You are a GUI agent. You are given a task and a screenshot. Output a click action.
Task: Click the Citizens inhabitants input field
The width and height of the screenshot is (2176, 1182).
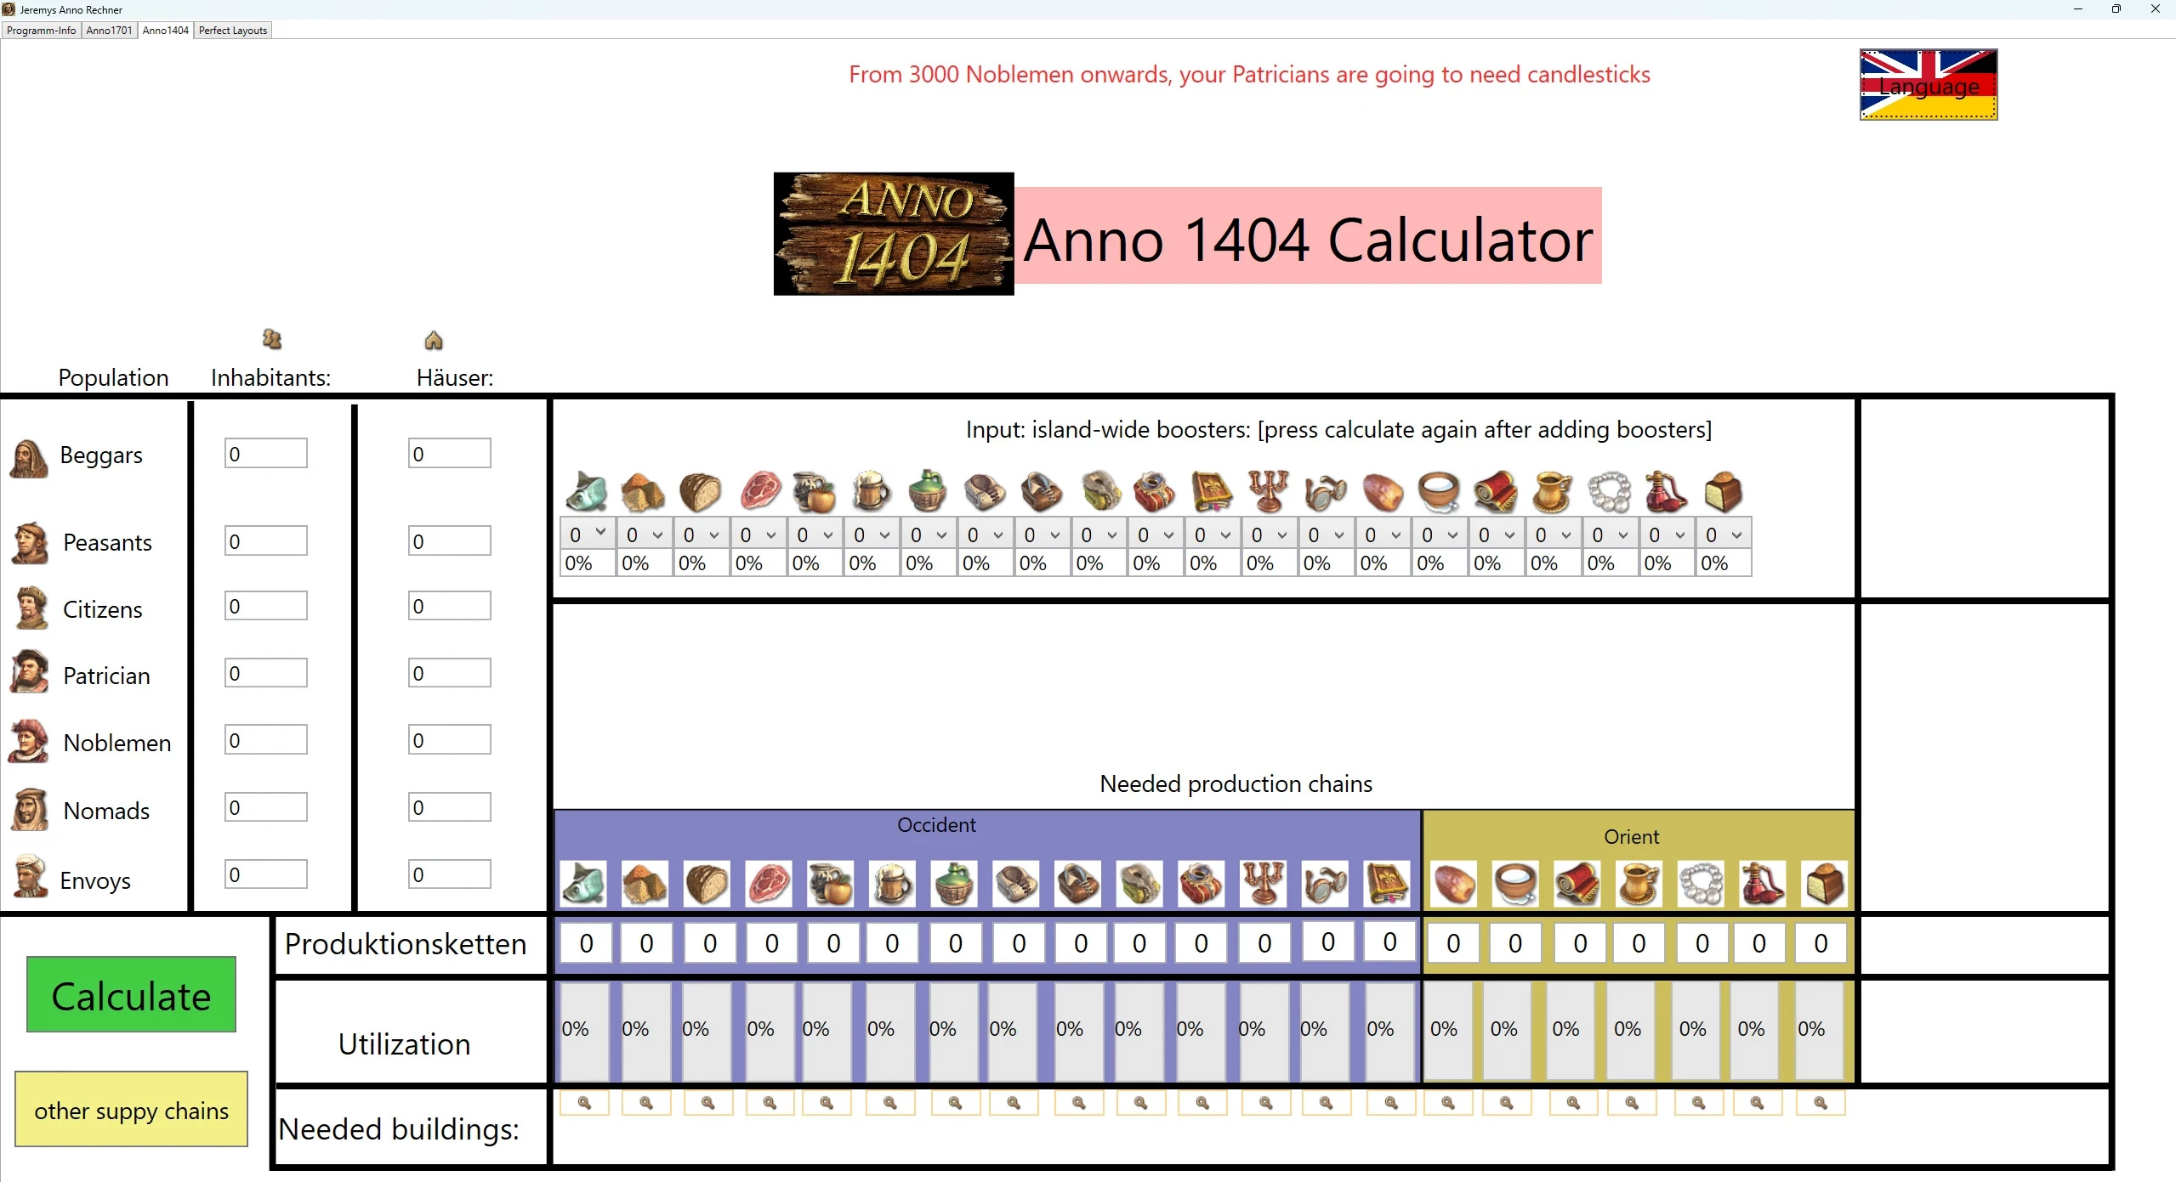click(x=266, y=606)
